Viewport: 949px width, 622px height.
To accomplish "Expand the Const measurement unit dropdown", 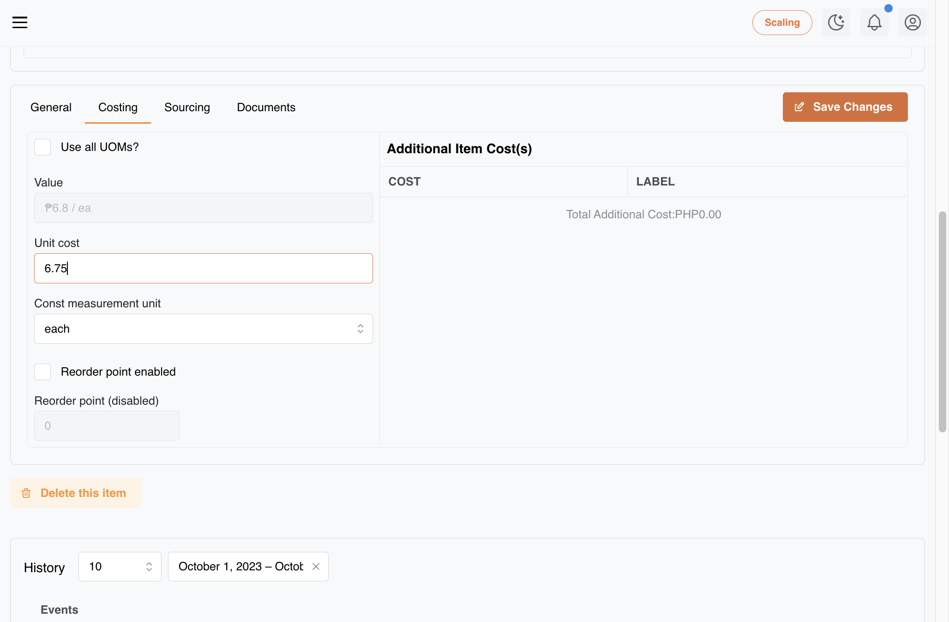I will coord(203,329).
